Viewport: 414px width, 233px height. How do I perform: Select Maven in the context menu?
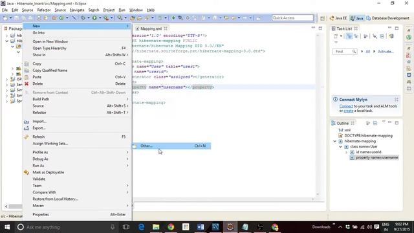tap(78, 206)
